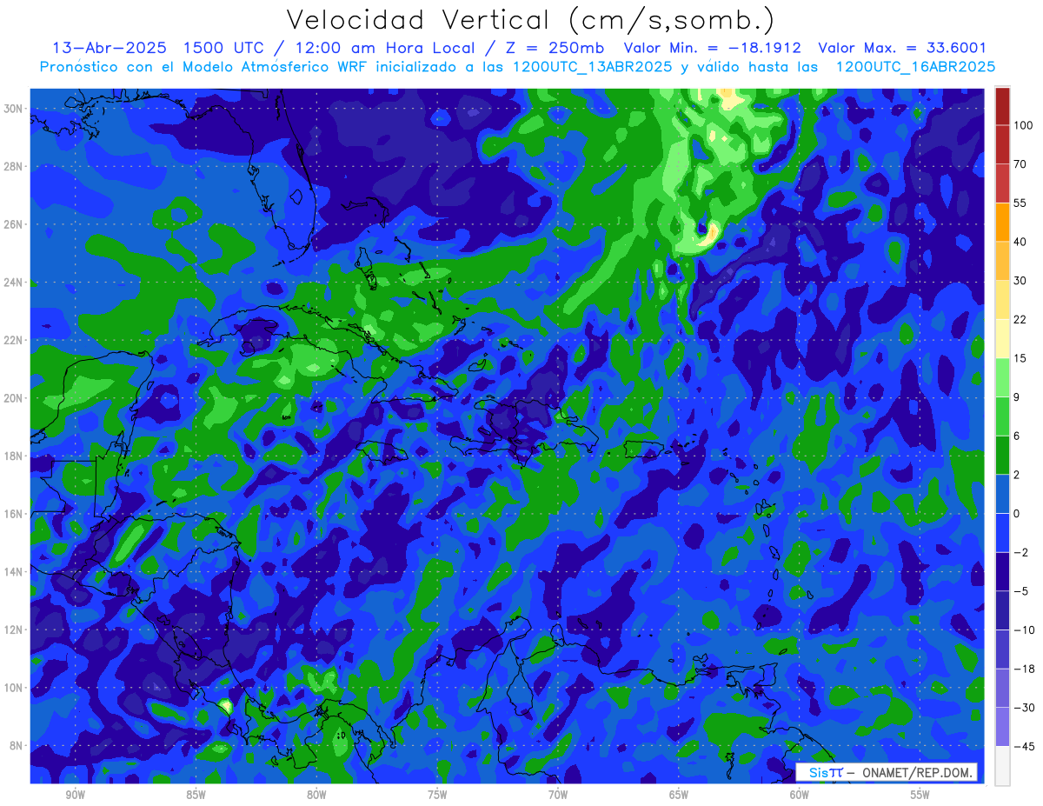Click the '40' value on the color scale

coord(1020,242)
